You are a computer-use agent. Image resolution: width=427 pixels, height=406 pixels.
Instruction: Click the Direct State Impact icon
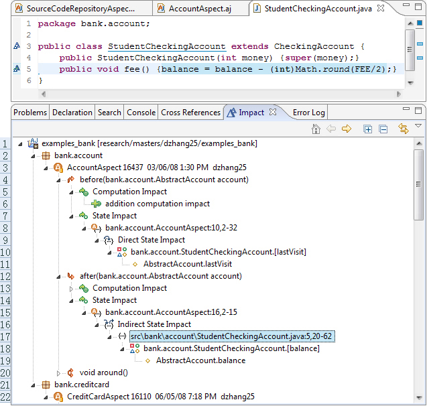click(109, 240)
